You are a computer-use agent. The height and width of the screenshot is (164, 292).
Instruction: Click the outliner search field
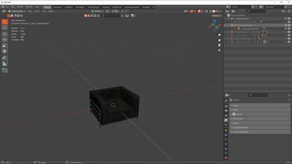(256, 11)
